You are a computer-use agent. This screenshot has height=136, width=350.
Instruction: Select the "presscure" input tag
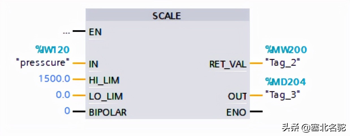pyautogui.click(x=45, y=62)
